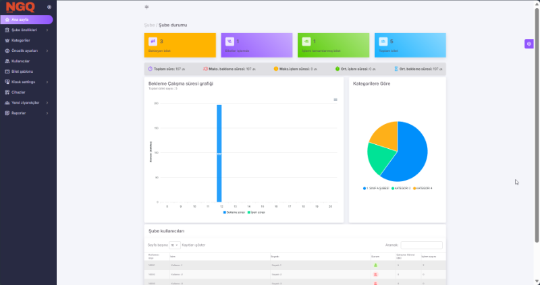Toggle Bekleme süresi series in chart legend

(x=235, y=212)
